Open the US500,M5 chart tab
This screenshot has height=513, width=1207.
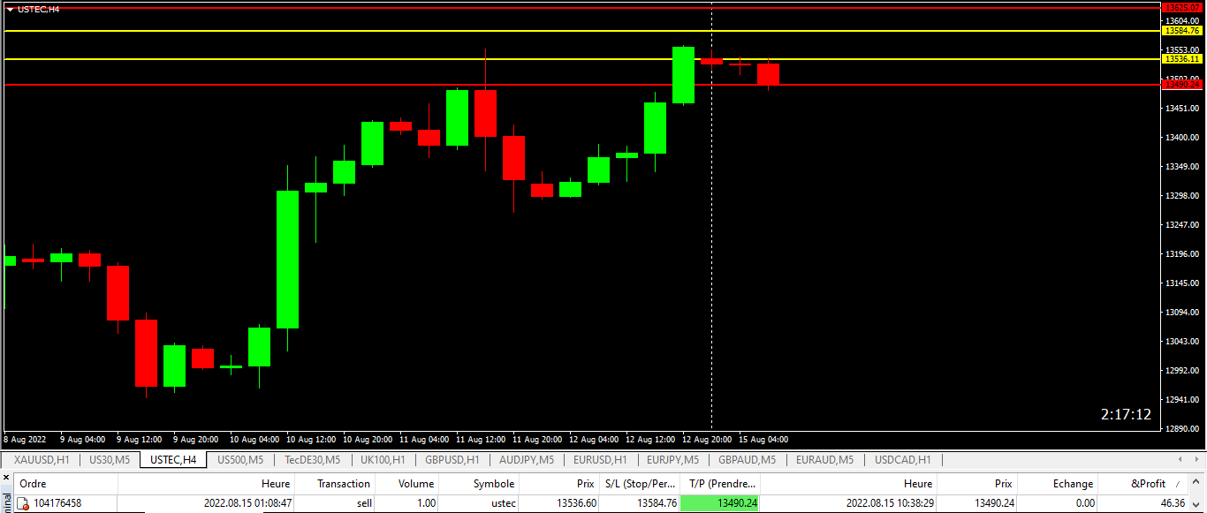(240, 460)
